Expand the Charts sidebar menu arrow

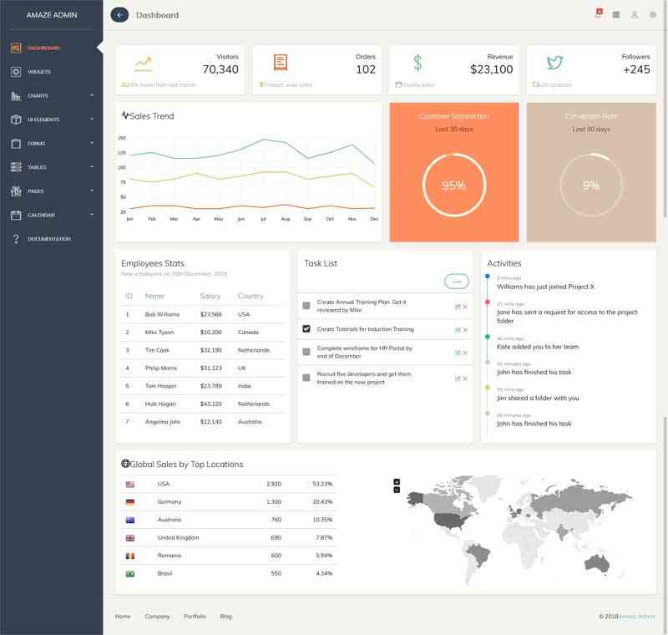92,95
